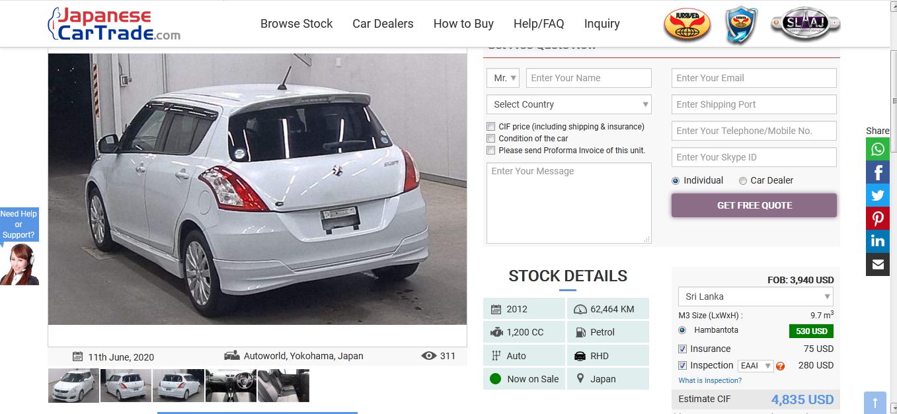Viewport: 897px width, 414px height.
Task: Share listing on LinkedIn
Action: pyautogui.click(x=878, y=241)
